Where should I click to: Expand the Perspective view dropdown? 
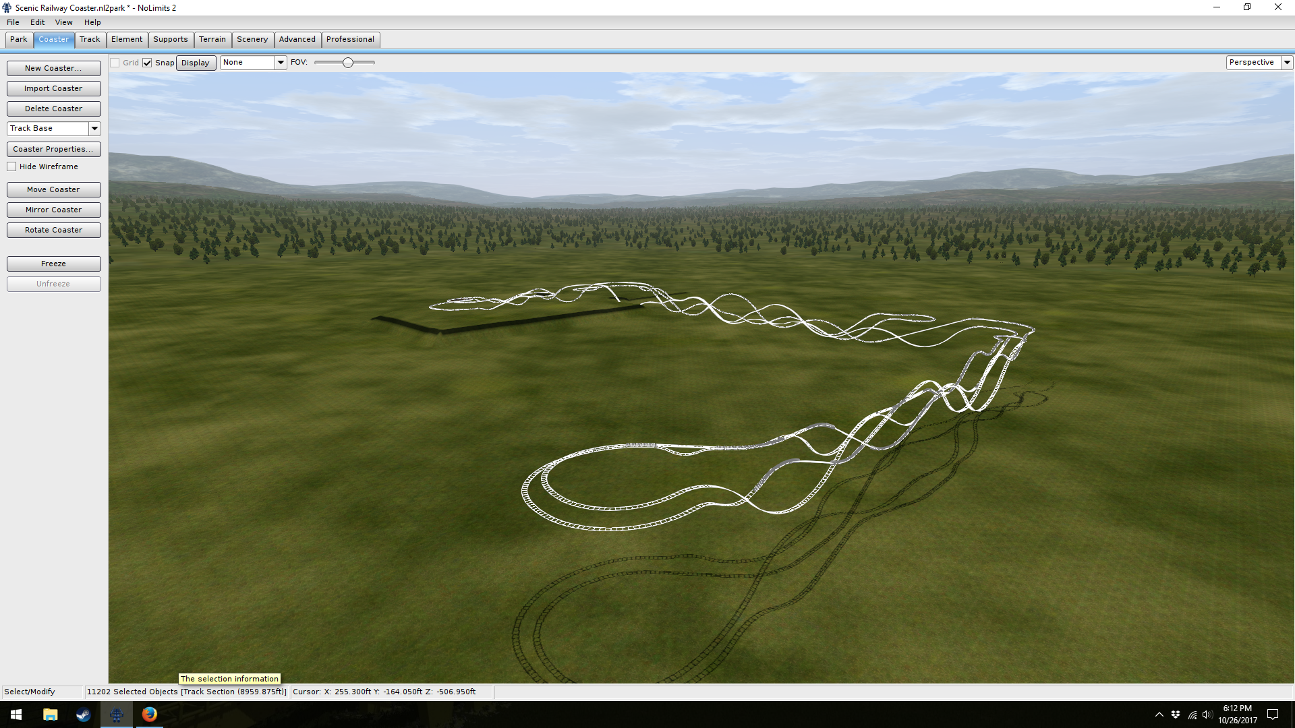click(1287, 63)
